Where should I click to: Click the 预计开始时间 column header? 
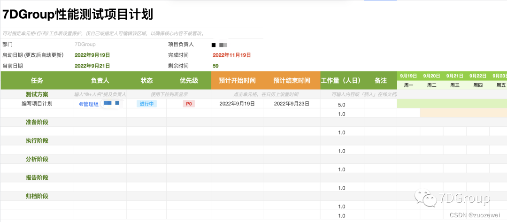click(x=237, y=80)
